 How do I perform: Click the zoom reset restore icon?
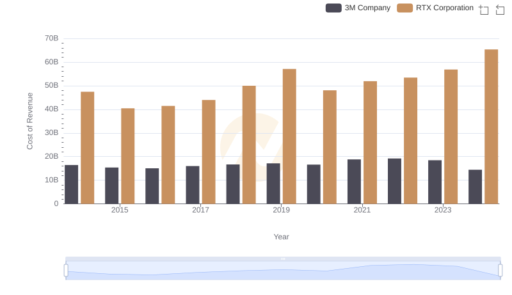500,10
